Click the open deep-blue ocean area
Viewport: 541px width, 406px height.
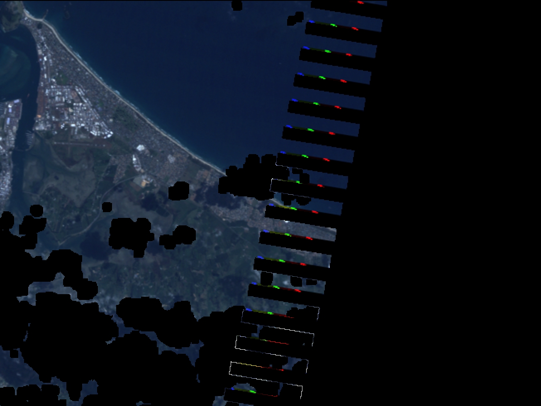(x=187, y=62)
